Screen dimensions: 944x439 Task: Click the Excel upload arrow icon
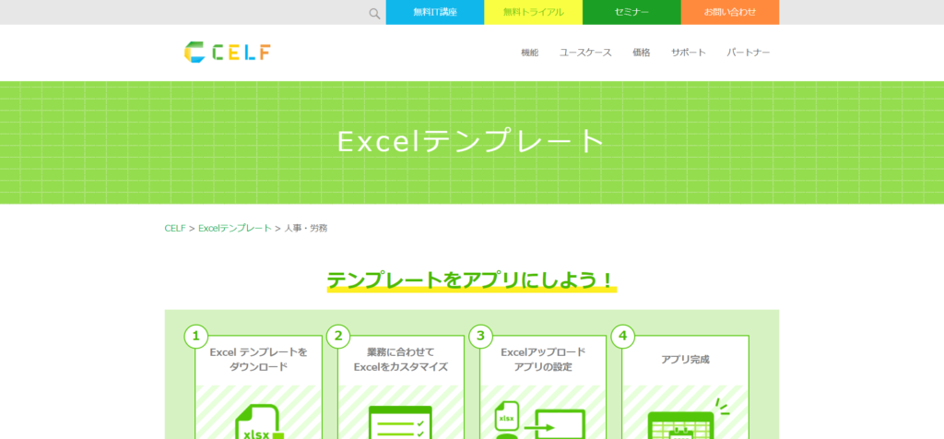540,421
